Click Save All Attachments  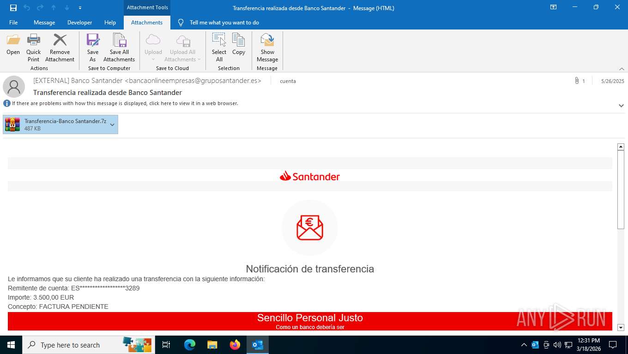pyautogui.click(x=119, y=47)
